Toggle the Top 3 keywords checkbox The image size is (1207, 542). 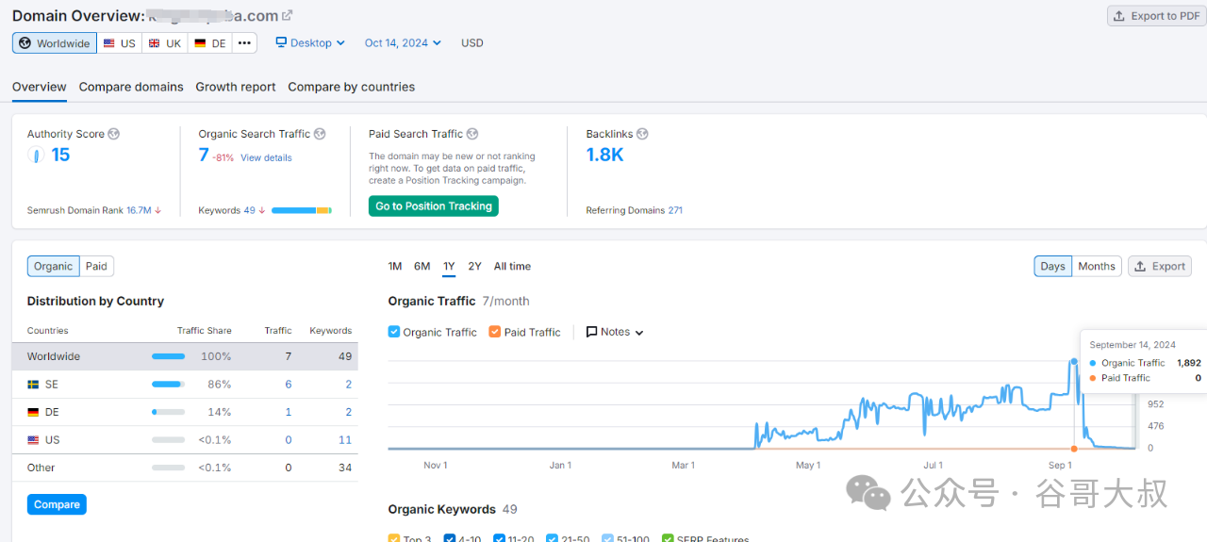pos(394,538)
